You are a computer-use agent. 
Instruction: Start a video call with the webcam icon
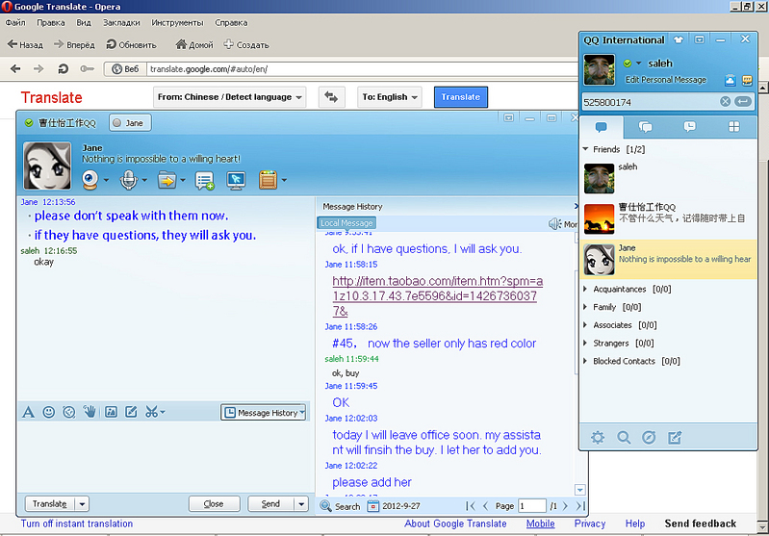(90, 180)
